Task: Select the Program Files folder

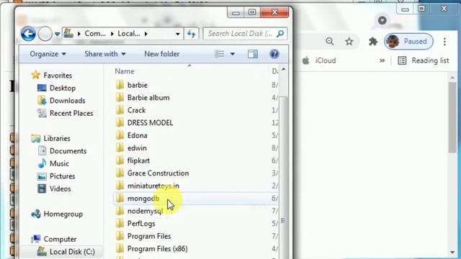Action: 149,237
